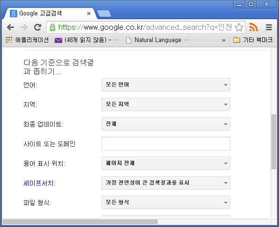The width and height of the screenshot is (279, 227).
Task: Open the Natural Language bookmark
Action: click(x=157, y=40)
